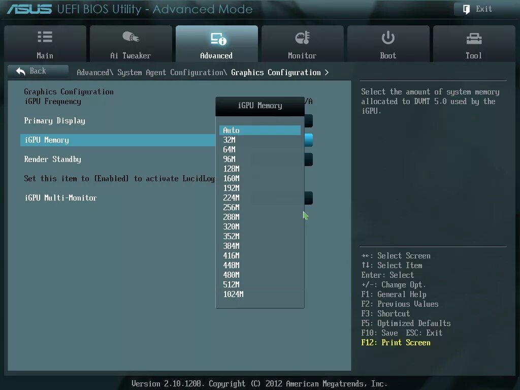Open the Tool tab
The height and width of the screenshot is (390, 520).
click(474, 44)
